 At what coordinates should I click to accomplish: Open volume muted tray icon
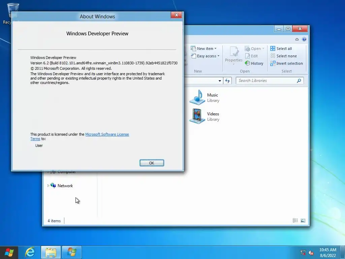[x=311, y=253]
